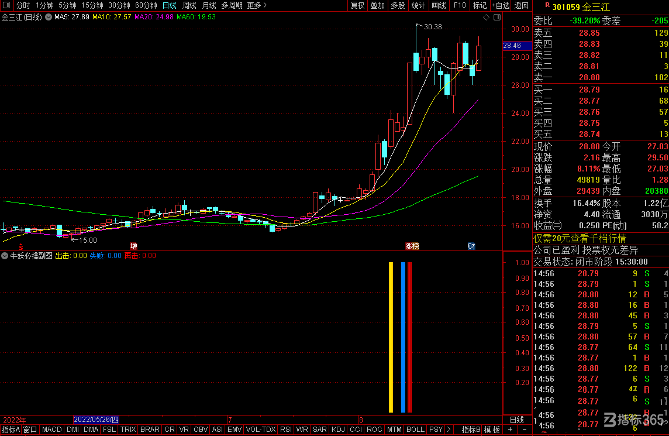
Task: Apply the KDJ indicator
Action: coord(338,430)
